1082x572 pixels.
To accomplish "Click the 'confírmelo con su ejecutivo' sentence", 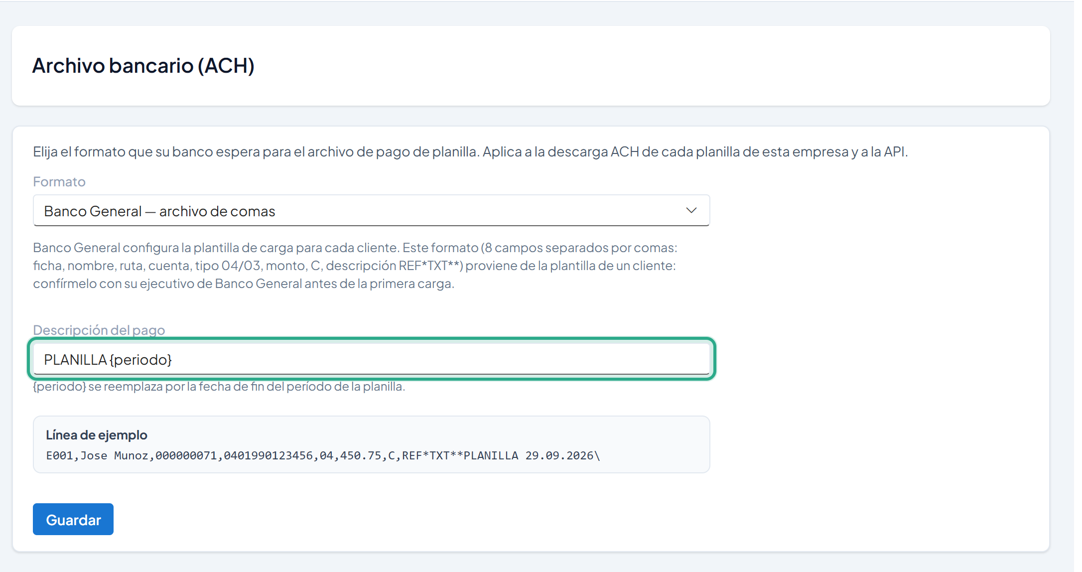I will coord(244,284).
